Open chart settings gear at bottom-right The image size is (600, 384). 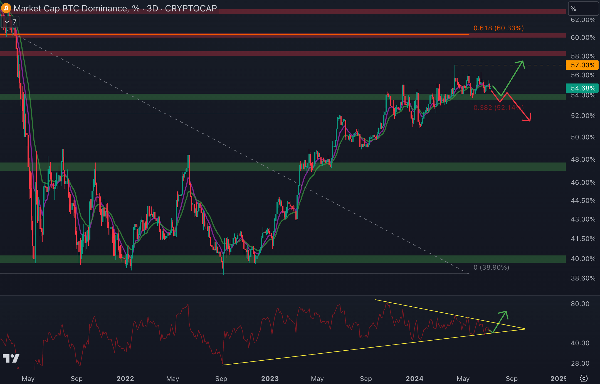(584, 378)
